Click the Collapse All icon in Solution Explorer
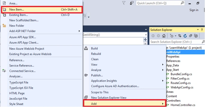Viewport: 205px width, 107px height. [x=191, y=36]
